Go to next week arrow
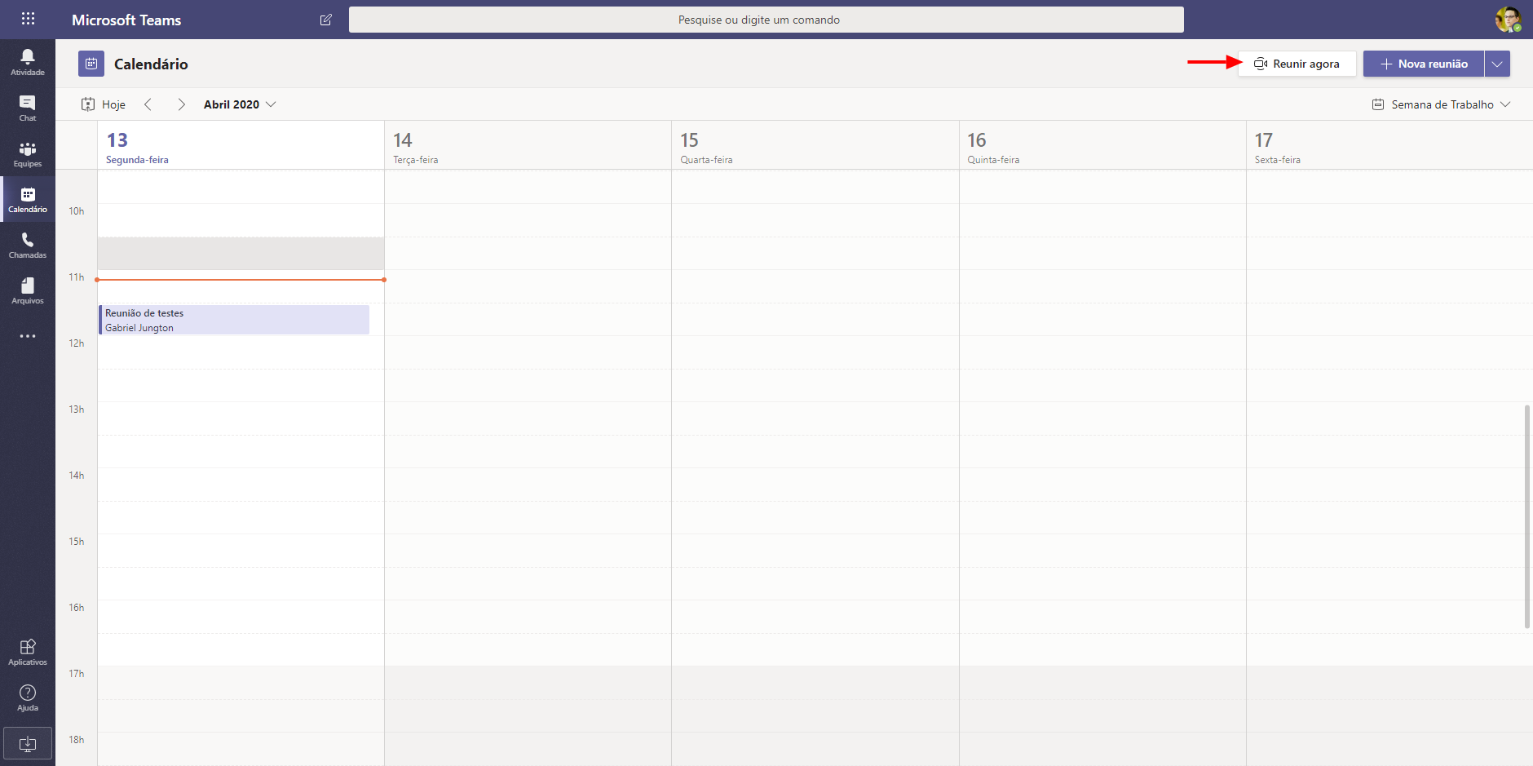Image resolution: width=1533 pixels, height=766 pixels. coord(181,104)
